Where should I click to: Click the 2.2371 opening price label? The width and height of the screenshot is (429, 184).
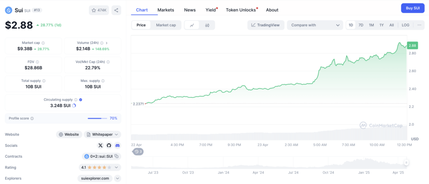point(138,104)
